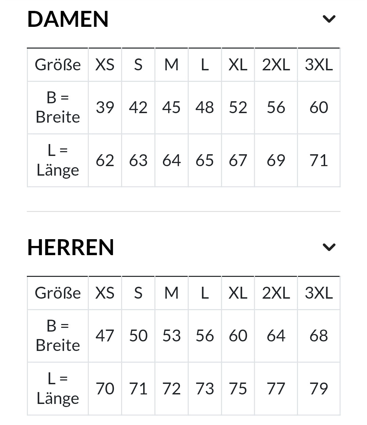Screen dimensions: 367x425
Task: Click Damen length value 62 for XS
Action: tap(105, 160)
